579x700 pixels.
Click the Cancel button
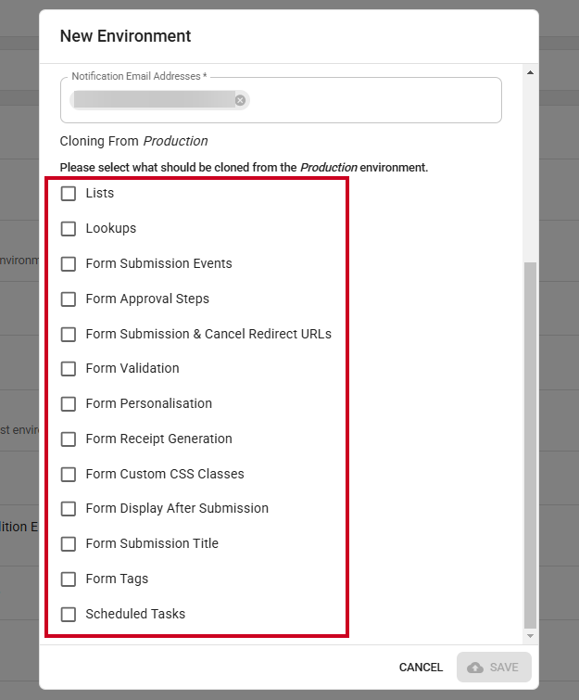point(421,668)
